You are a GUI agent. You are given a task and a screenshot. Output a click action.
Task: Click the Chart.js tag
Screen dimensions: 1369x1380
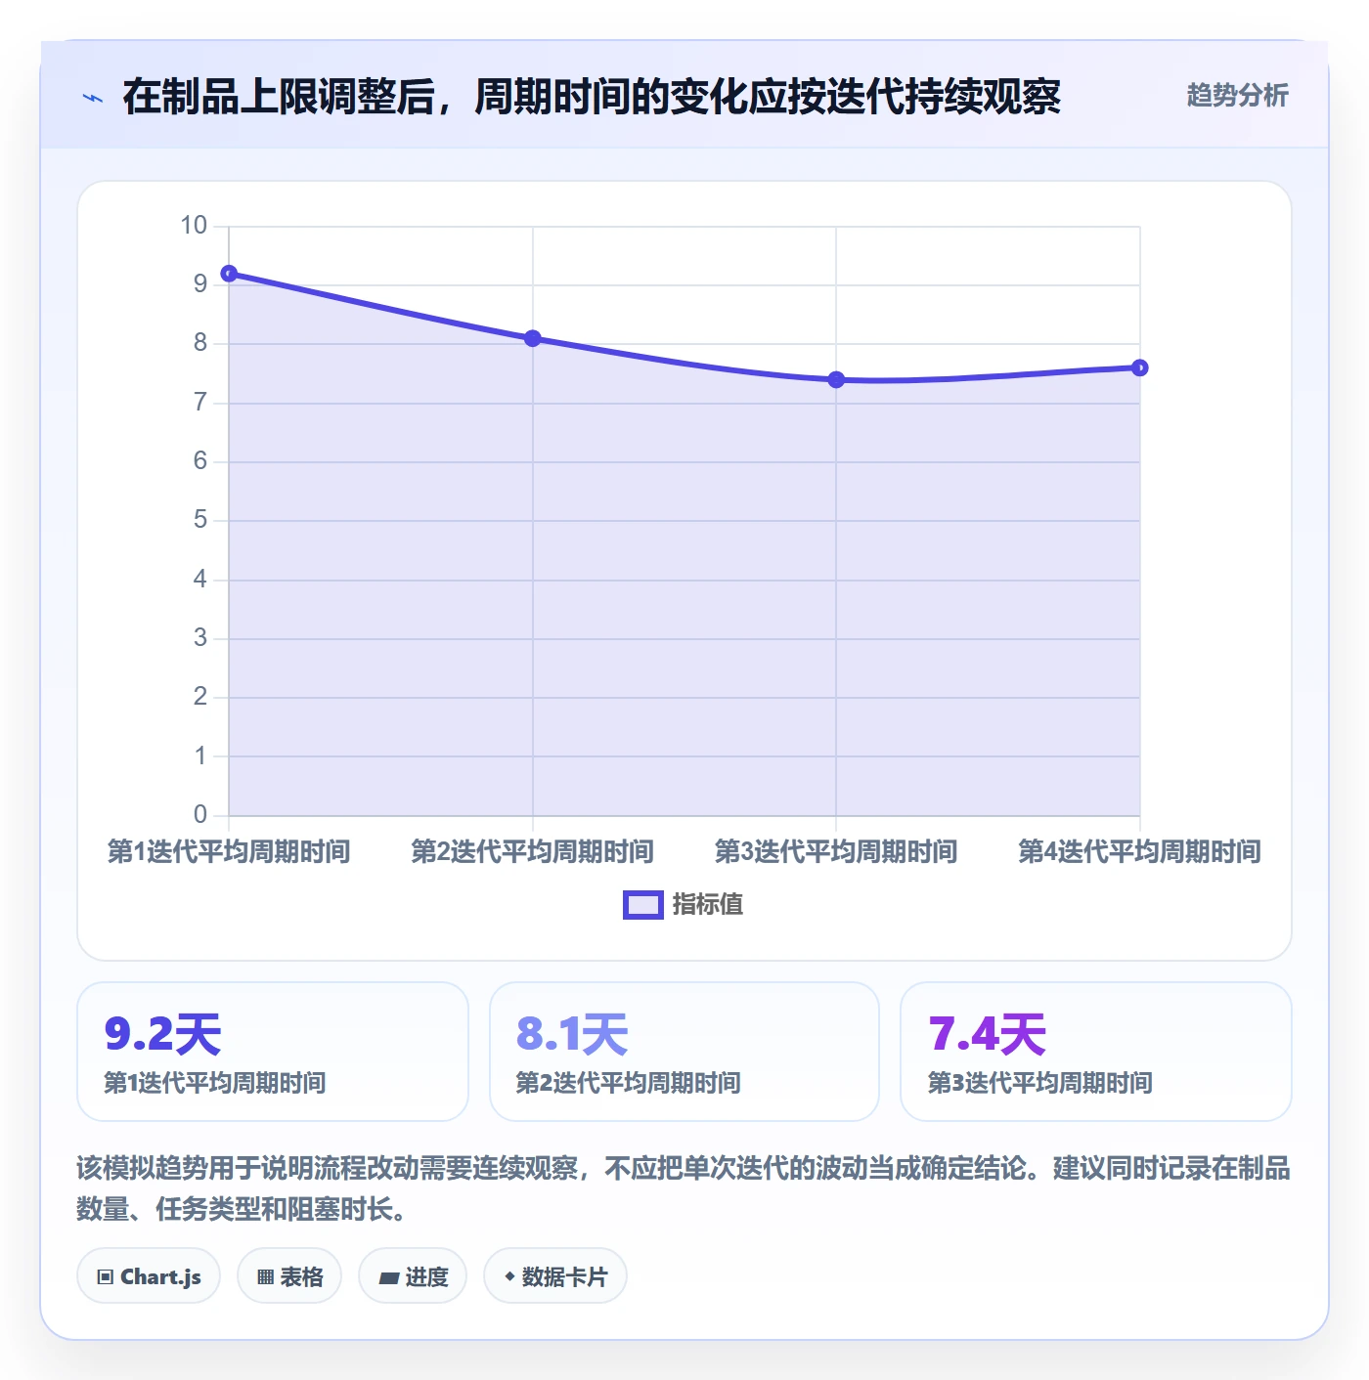(149, 1276)
